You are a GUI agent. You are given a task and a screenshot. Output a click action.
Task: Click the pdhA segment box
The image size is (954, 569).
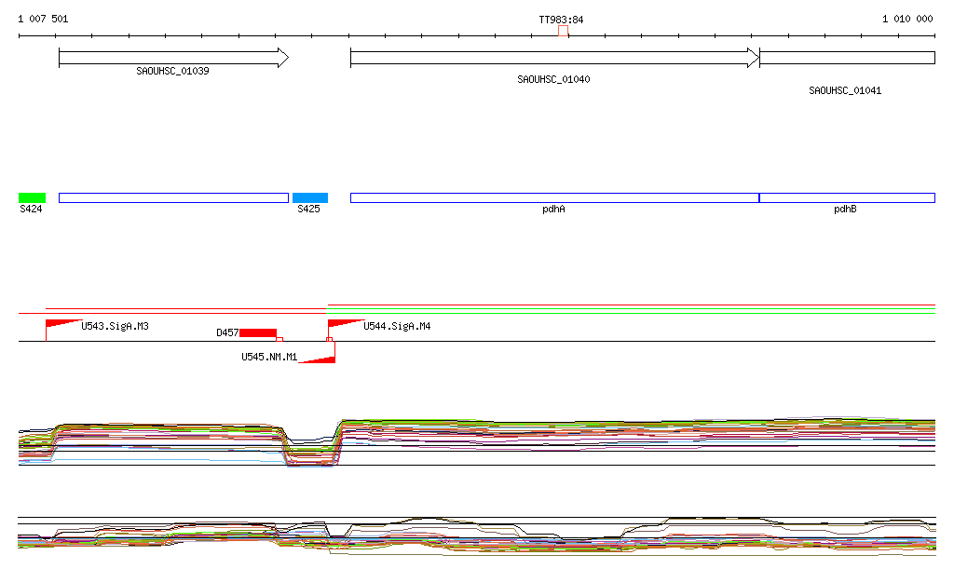coord(554,197)
